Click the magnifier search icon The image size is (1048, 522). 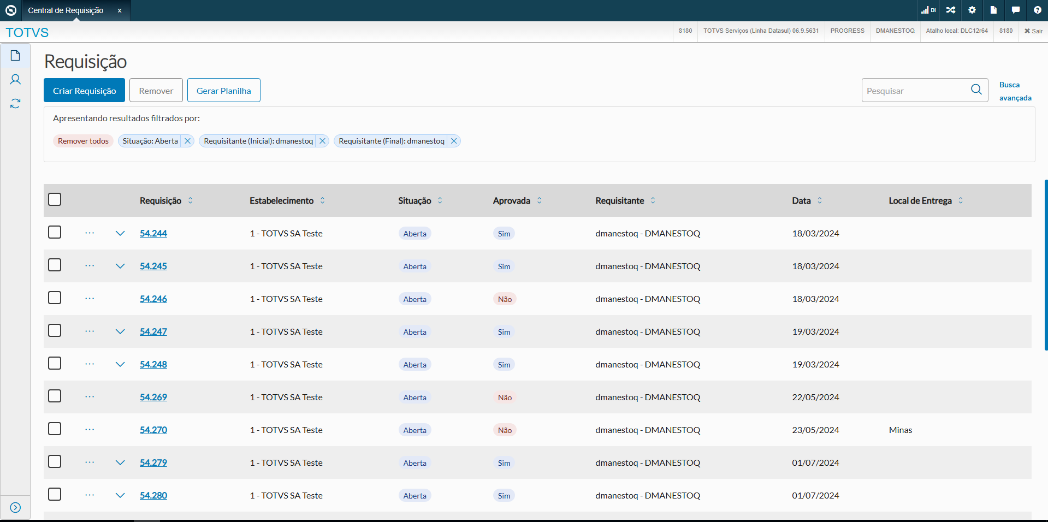(976, 90)
